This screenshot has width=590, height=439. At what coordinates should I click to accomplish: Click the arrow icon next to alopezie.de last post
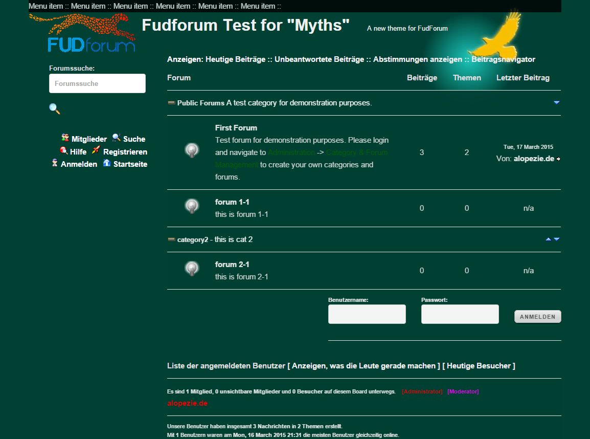click(x=558, y=159)
